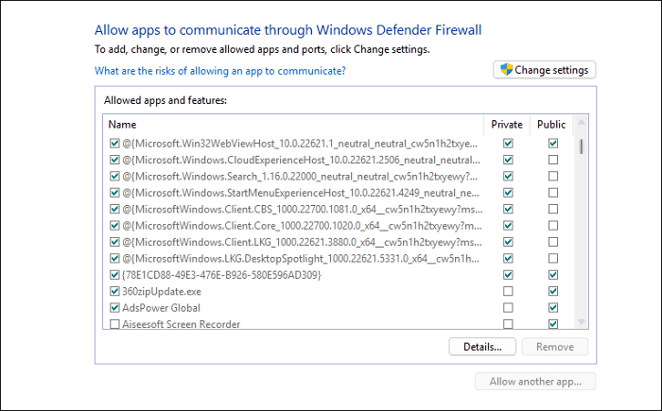Enable Private checkbox for Aiseesoft Screen Recorder
This screenshot has width=662, height=411.
click(x=508, y=324)
